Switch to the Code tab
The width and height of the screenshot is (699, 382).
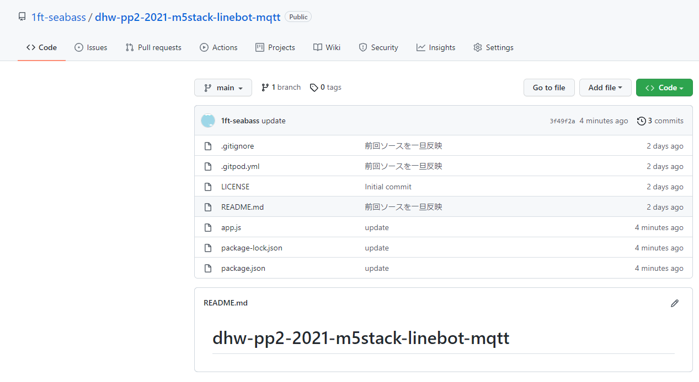[41, 47]
